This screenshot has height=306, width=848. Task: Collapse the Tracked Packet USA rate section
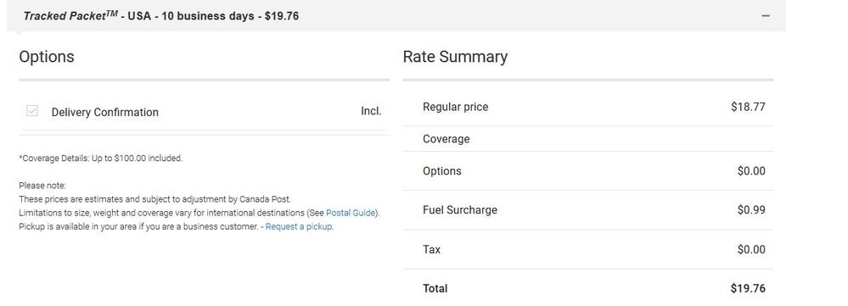[766, 16]
